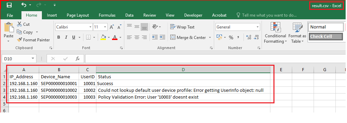Decrease the font size

tap(119, 27)
